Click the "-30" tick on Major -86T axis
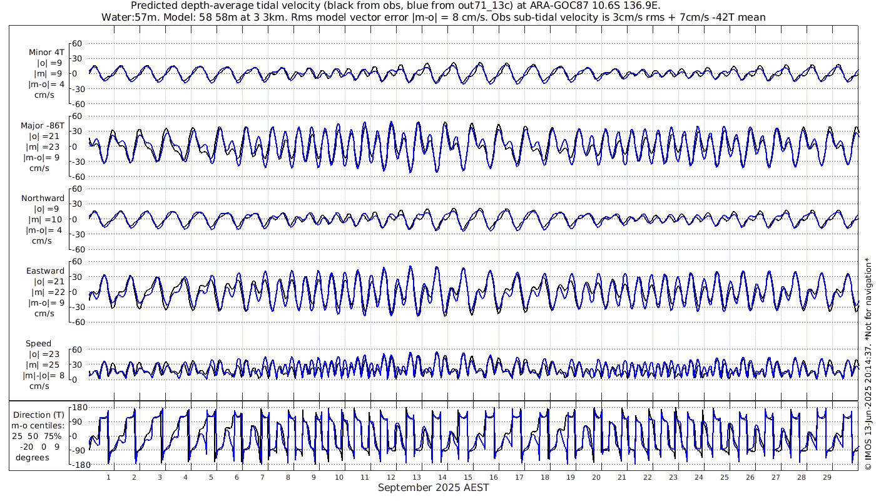876x501 pixels. coord(77,162)
